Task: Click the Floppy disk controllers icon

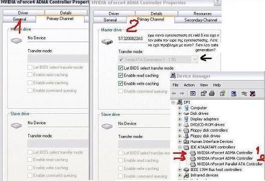Action: point(186,130)
